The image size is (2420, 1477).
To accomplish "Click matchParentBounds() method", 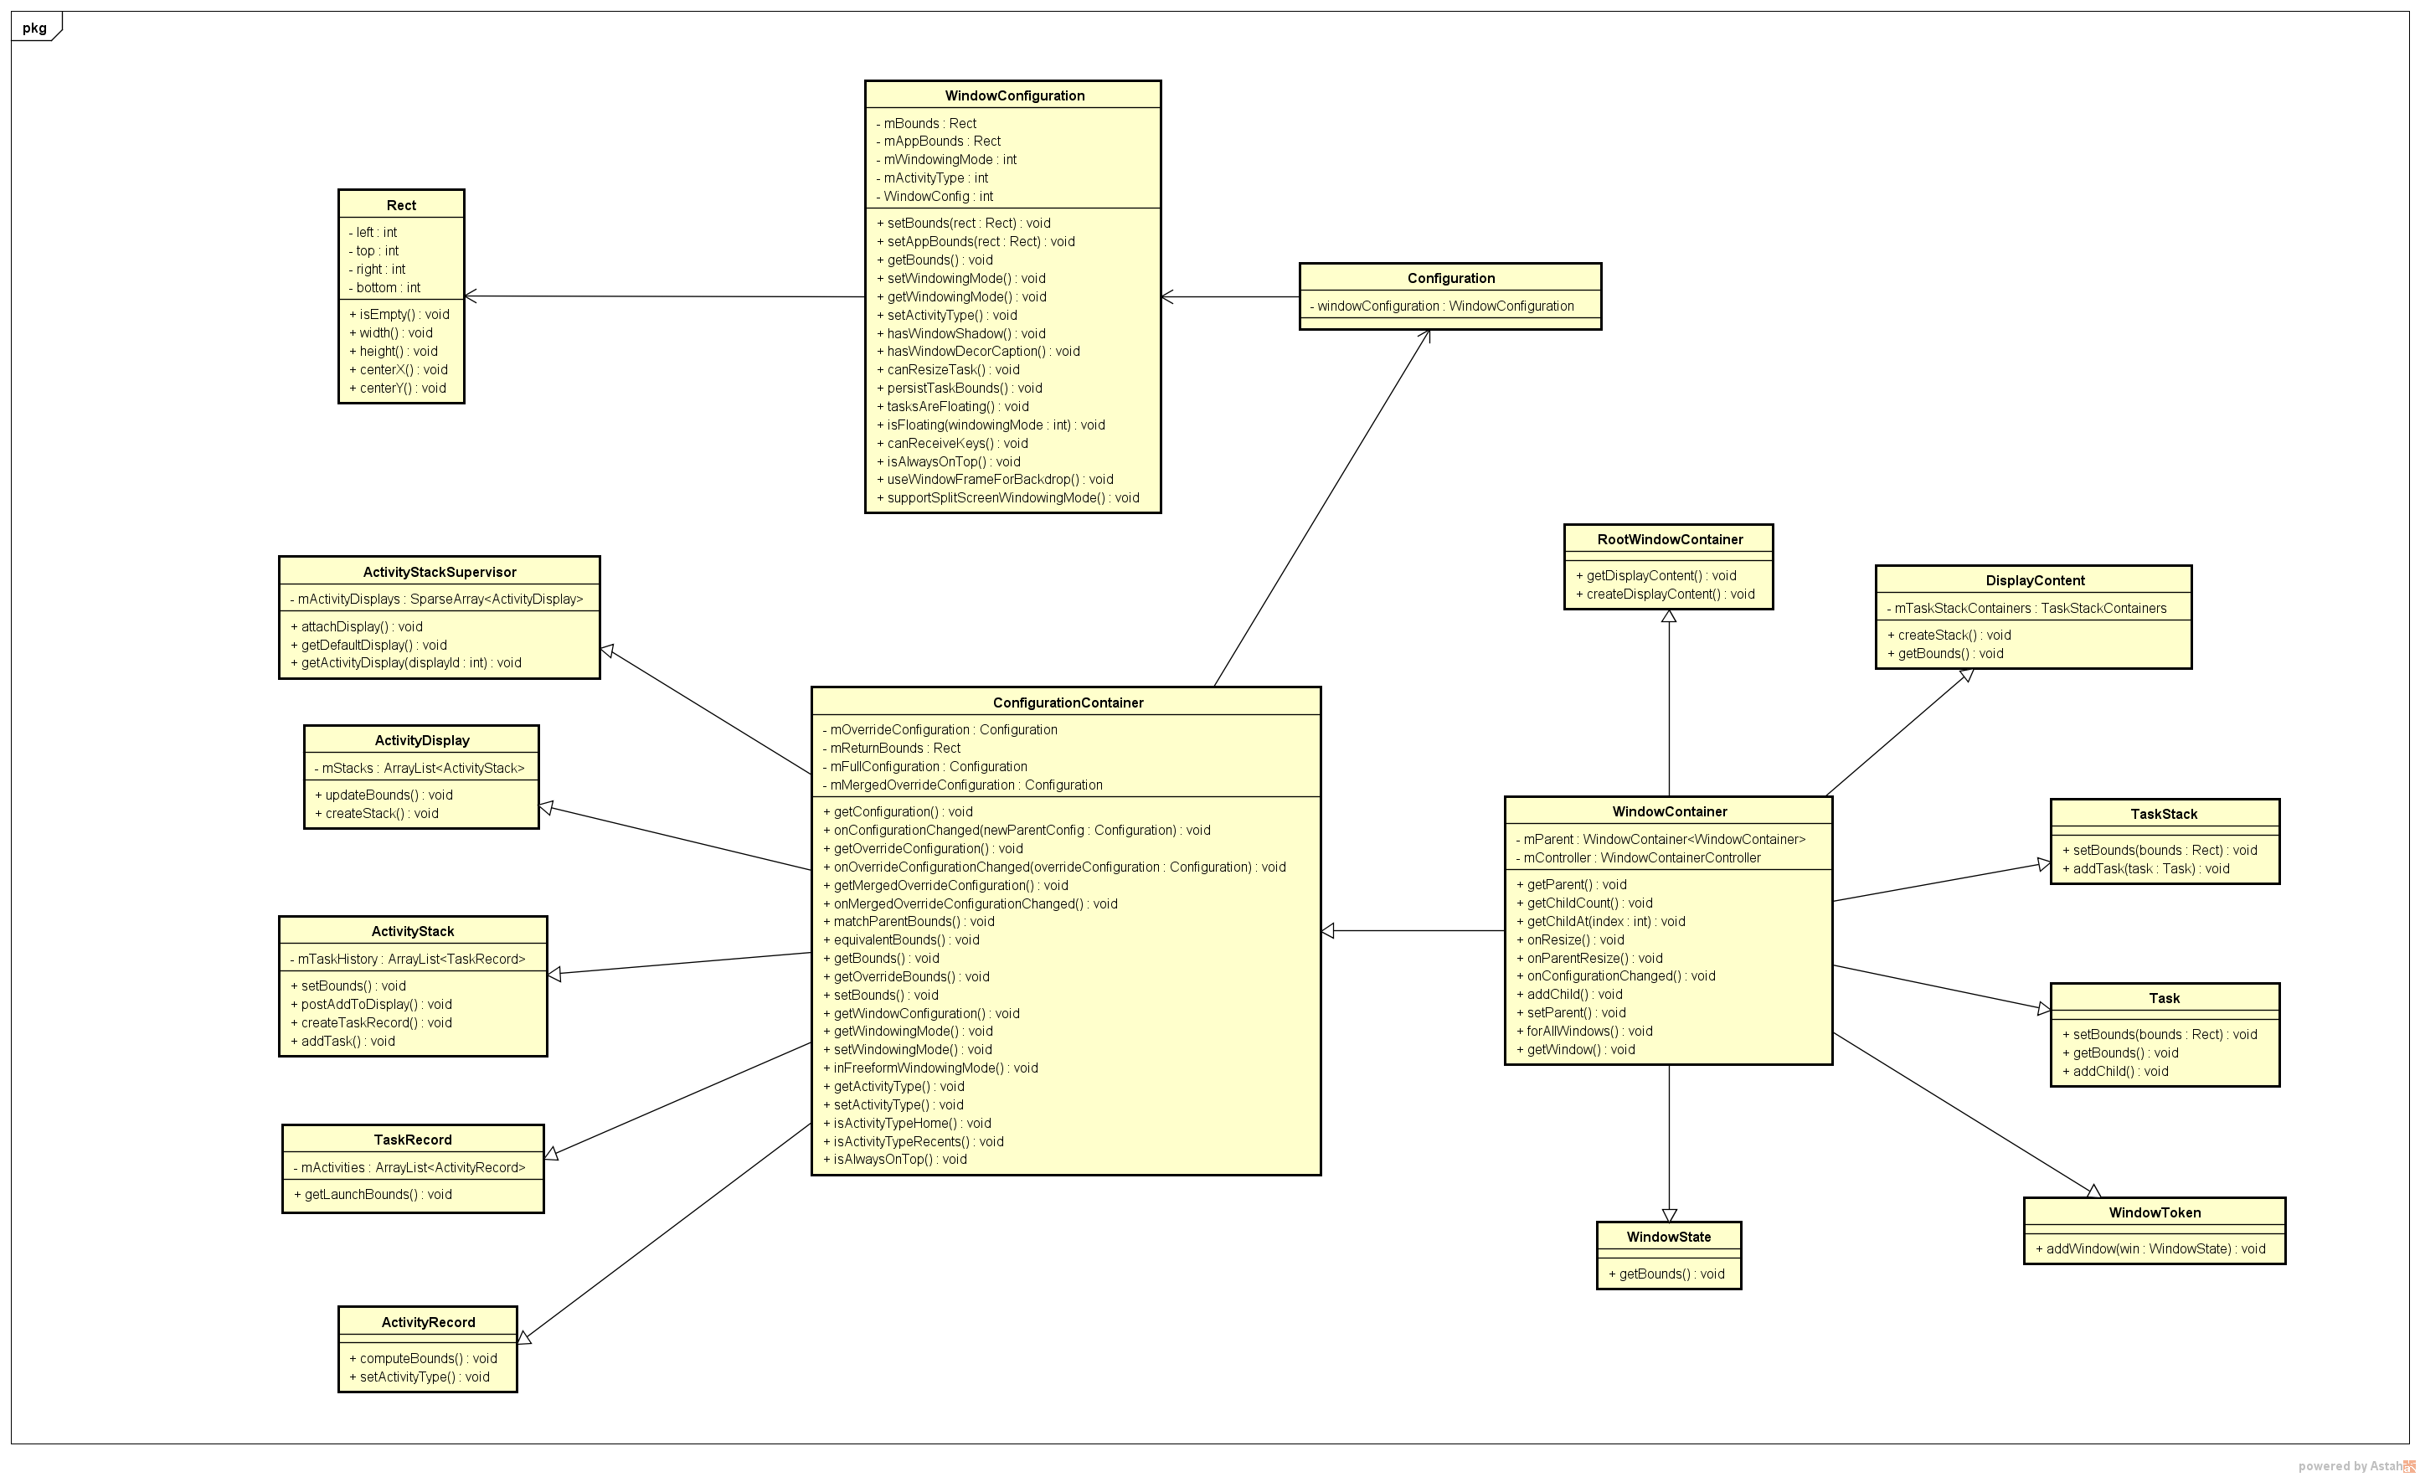I will [909, 921].
